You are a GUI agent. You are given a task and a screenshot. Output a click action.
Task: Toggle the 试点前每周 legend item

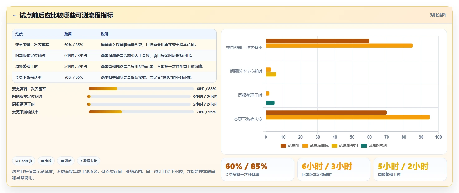click(374, 145)
